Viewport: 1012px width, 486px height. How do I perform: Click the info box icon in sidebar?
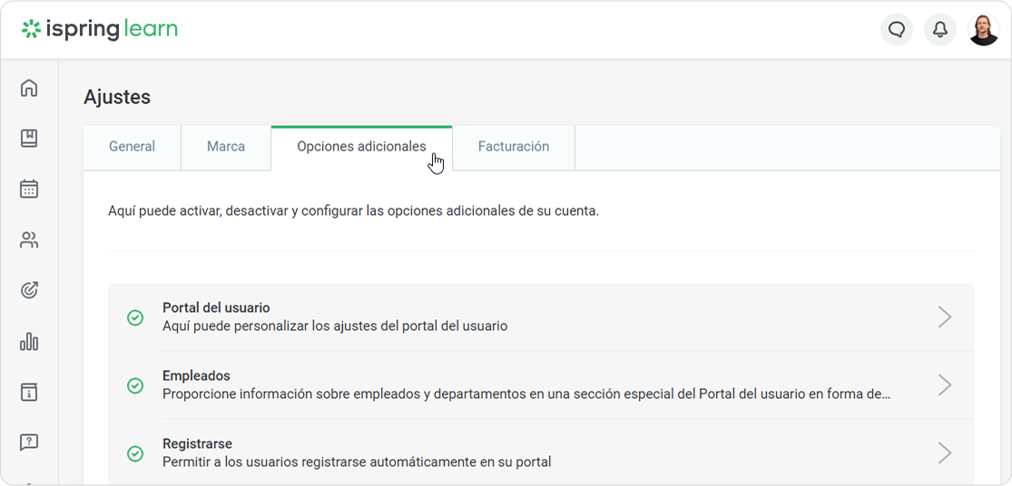[x=29, y=392]
